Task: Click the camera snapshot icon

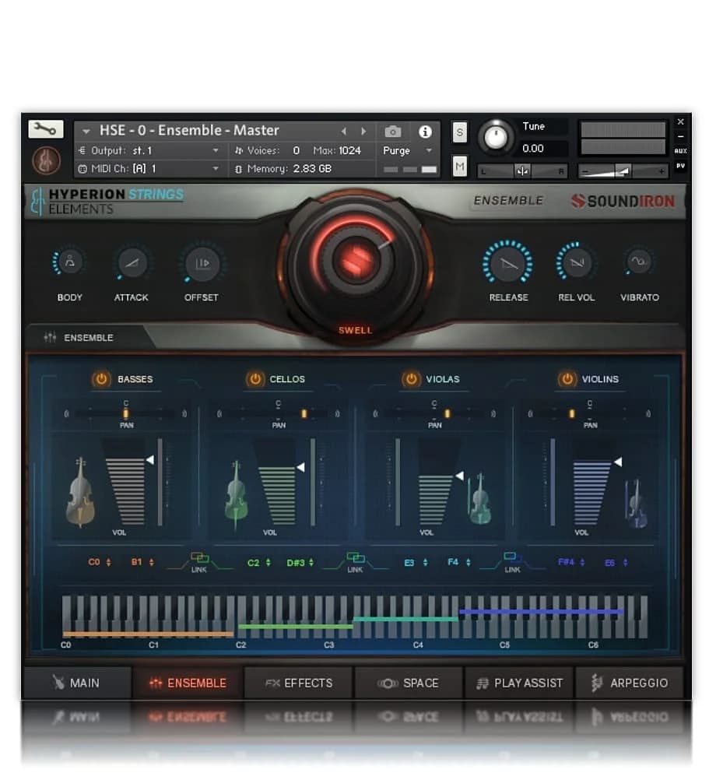Action: tap(392, 131)
